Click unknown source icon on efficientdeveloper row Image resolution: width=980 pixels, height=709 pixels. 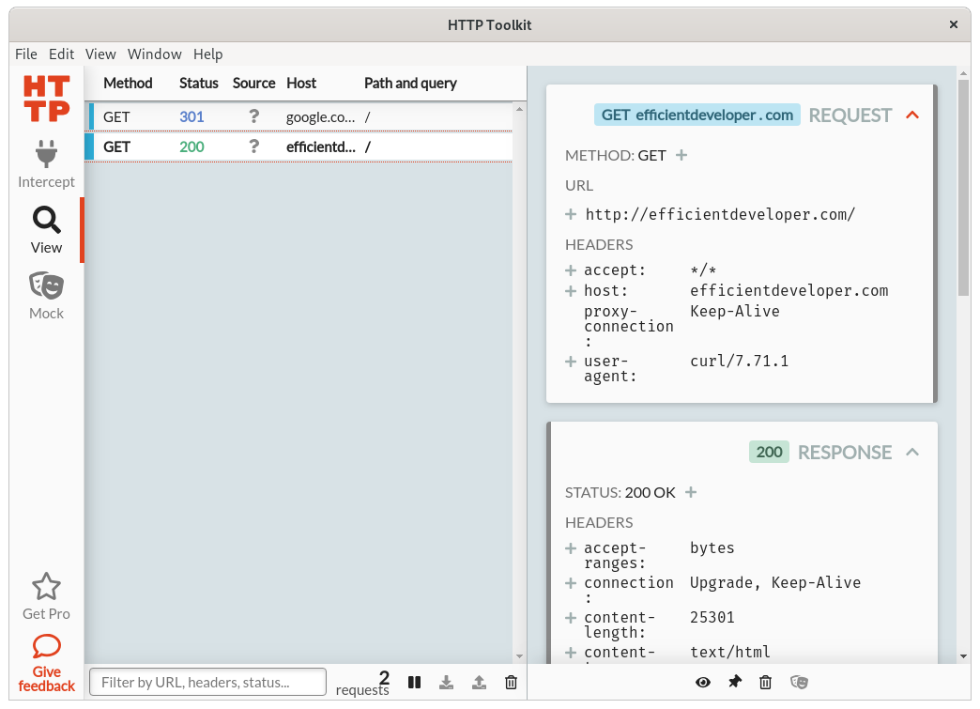point(253,146)
